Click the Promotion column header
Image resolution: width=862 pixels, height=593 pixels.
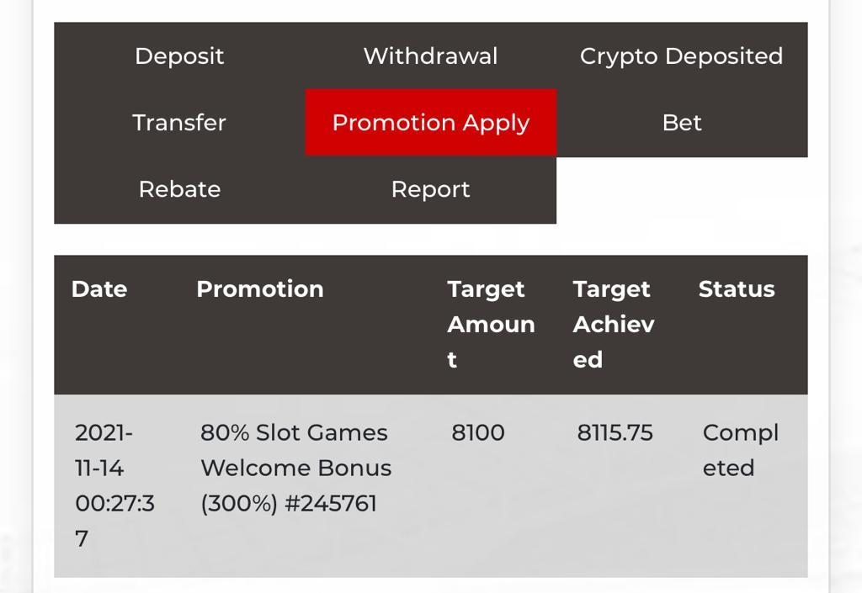click(x=259, y=289)
